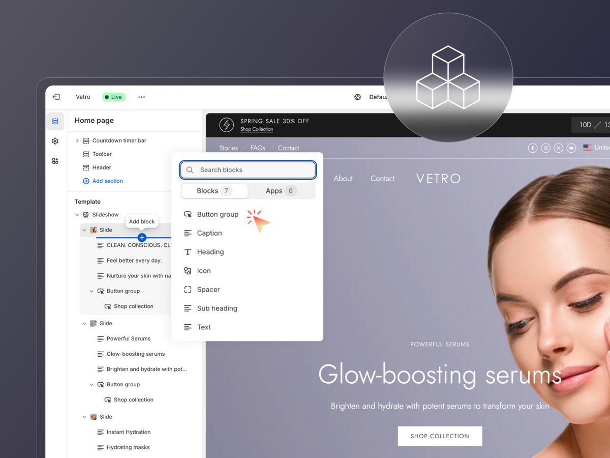610x458 pixels.
Task: Click the Heading block's T icon
Action: tap(188, 252)
